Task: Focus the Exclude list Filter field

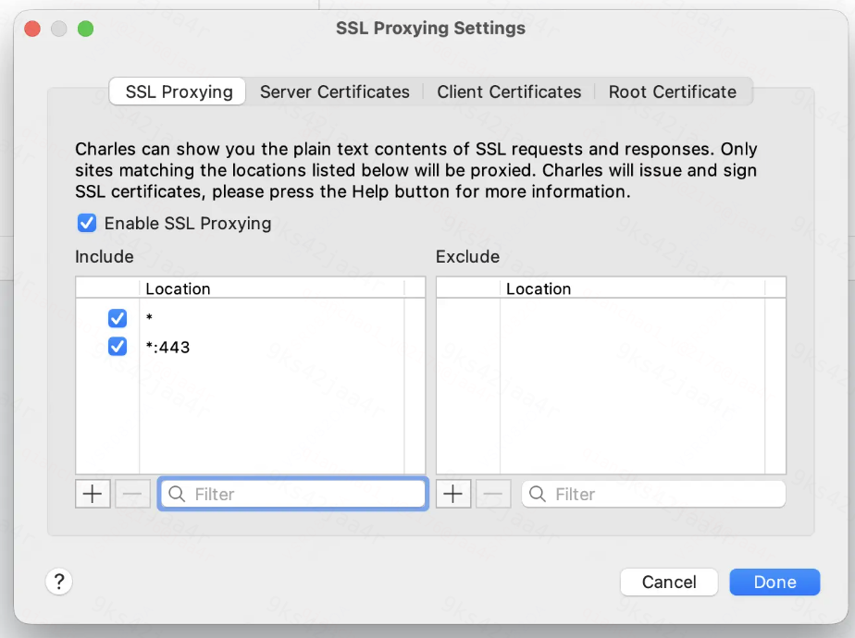Action: point(654,494)
